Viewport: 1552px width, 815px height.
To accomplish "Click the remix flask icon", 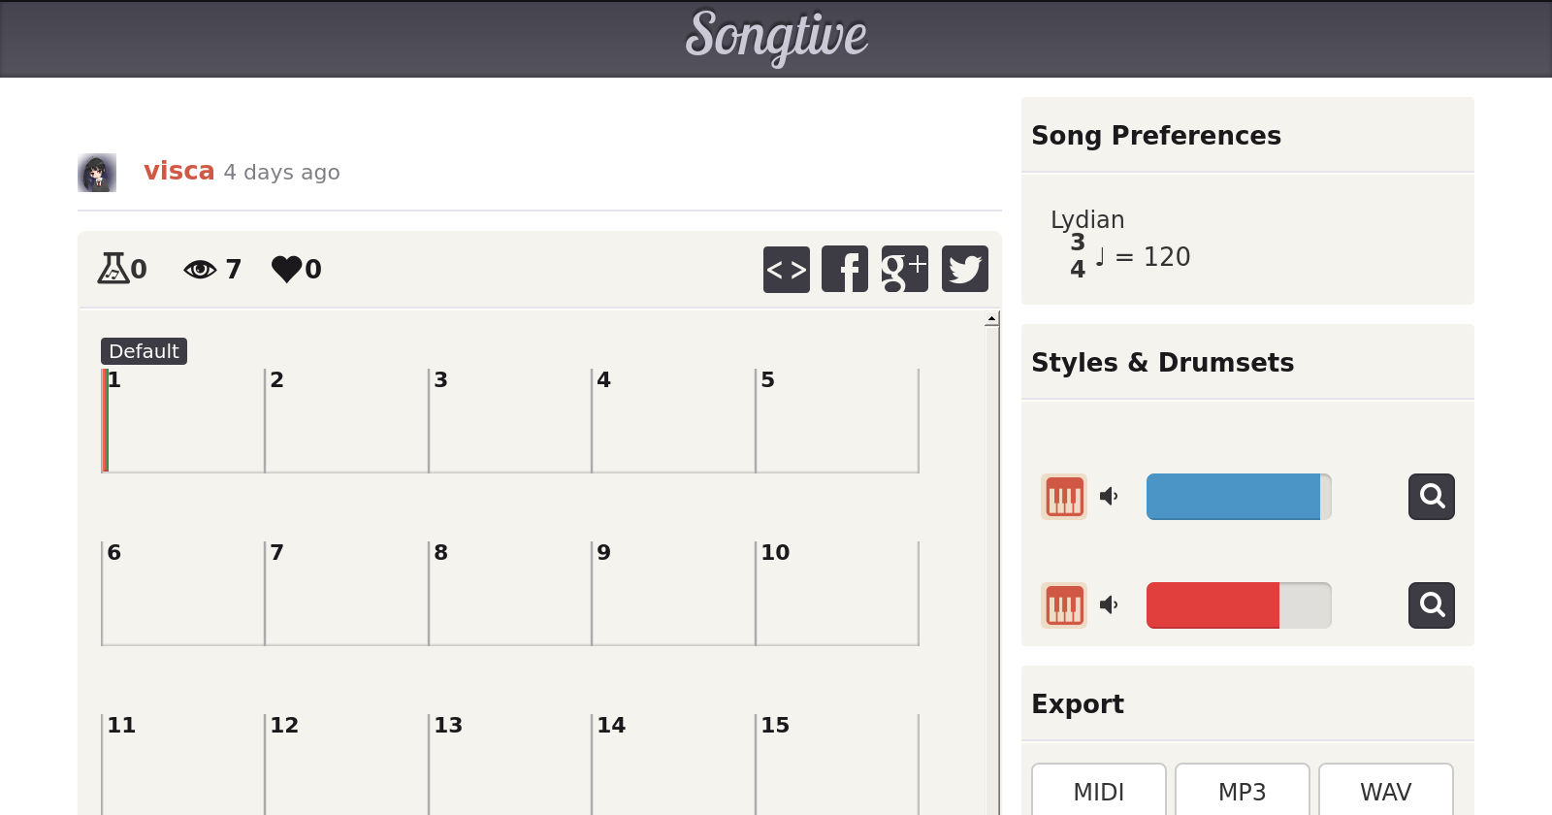I will tap(113, 268).
